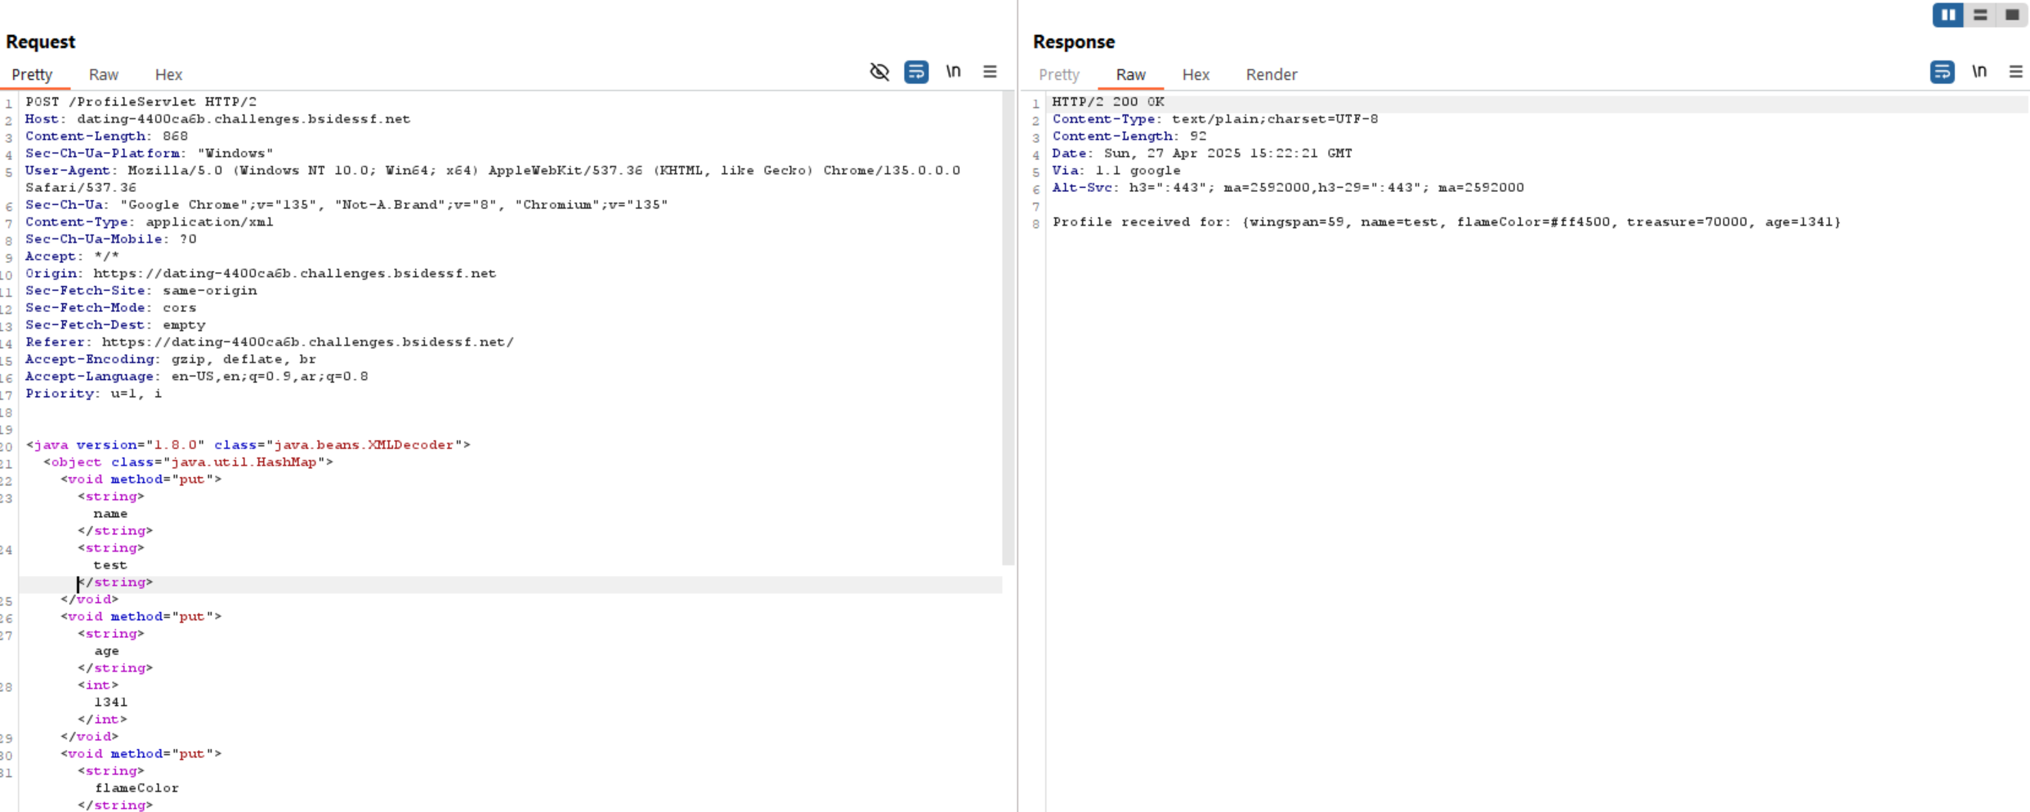2030x812 pixels.
Task: Click the POST /ProfileServlet HTTP/2 line
Action: point(141,102)
